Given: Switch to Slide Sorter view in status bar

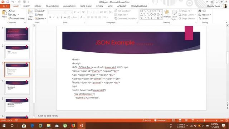Looking at the screenshot, I should pos(180,120).
